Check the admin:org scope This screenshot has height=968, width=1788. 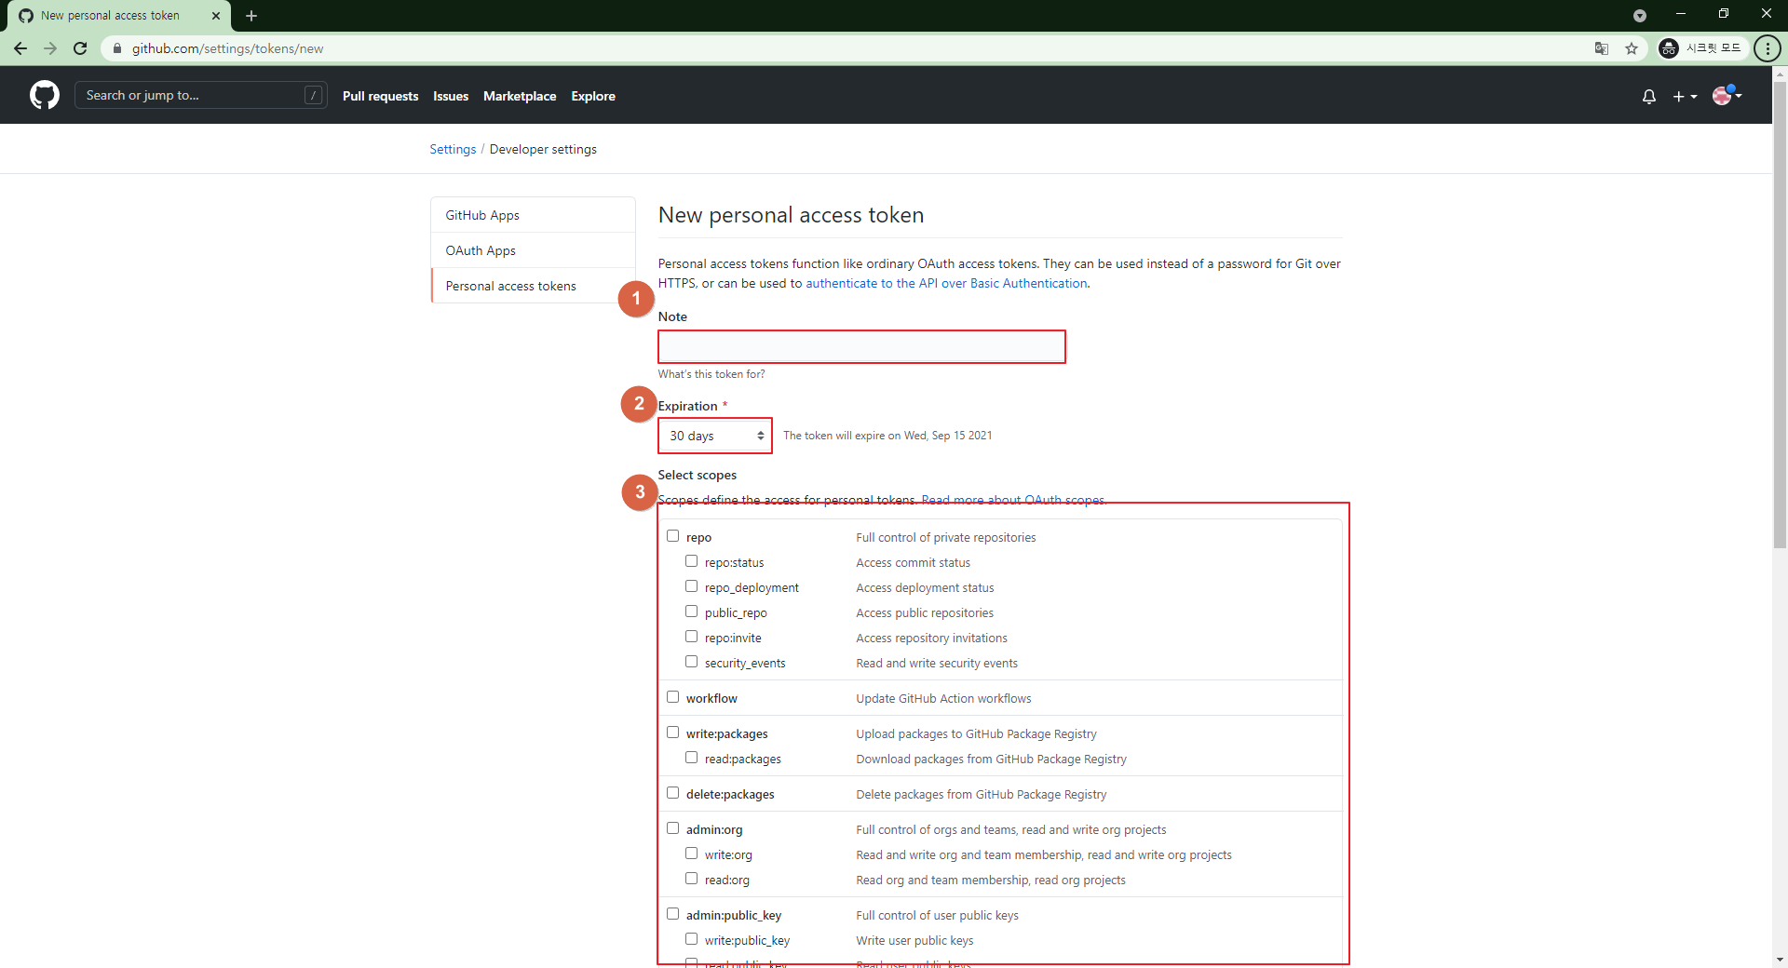coord(673,828)
